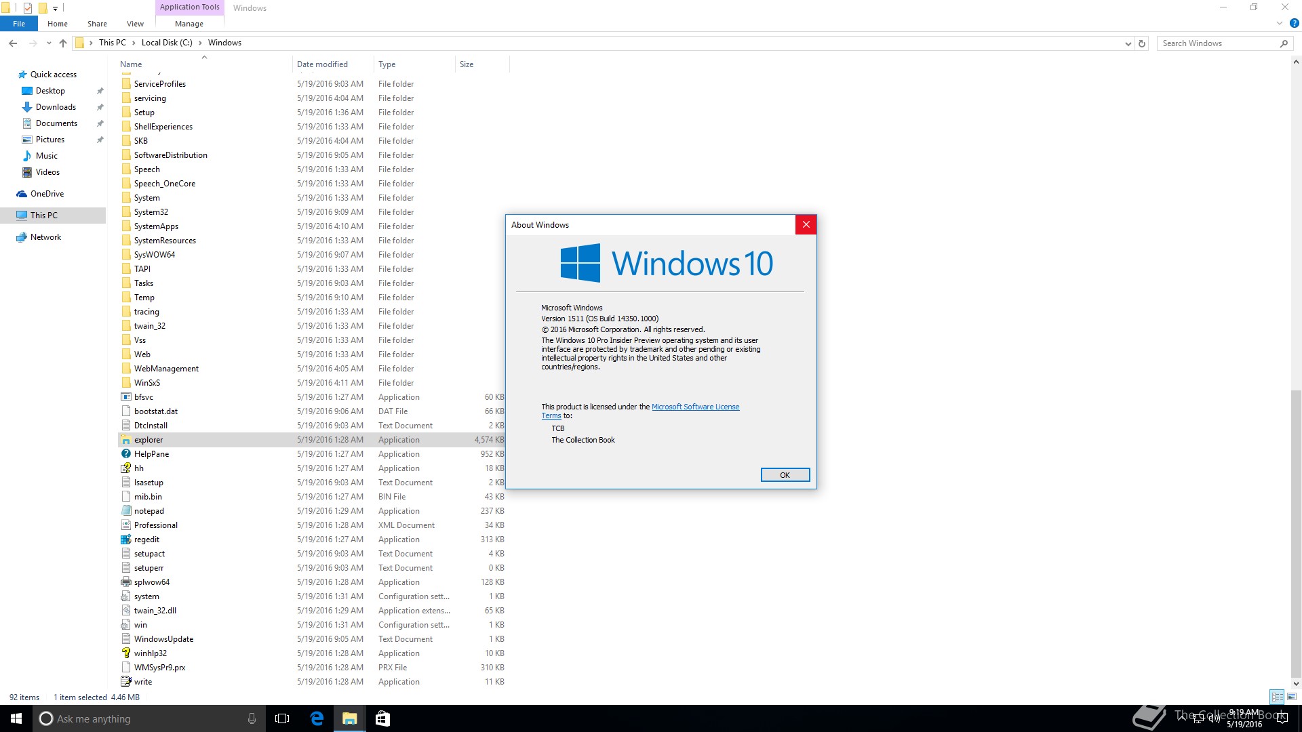Expand the ribbon with the chevron

pyautogui.click(x=1280, y=23)
